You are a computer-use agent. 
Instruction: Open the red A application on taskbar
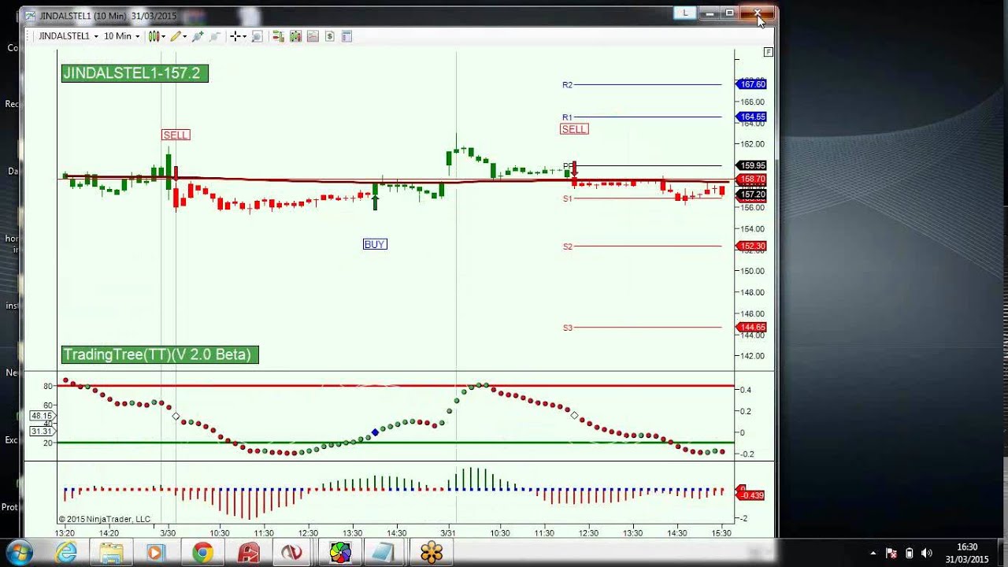tap(249, 553)
